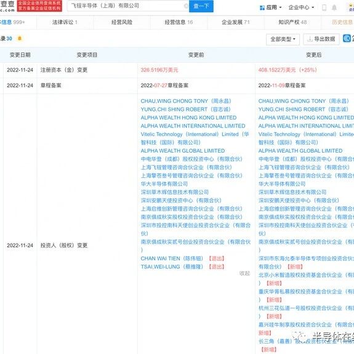
Task: Click the 投资人（股权）变更 row item
Action: coord(64,246)
